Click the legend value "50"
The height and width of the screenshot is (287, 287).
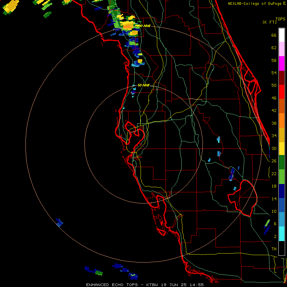[x=274, y=85]
